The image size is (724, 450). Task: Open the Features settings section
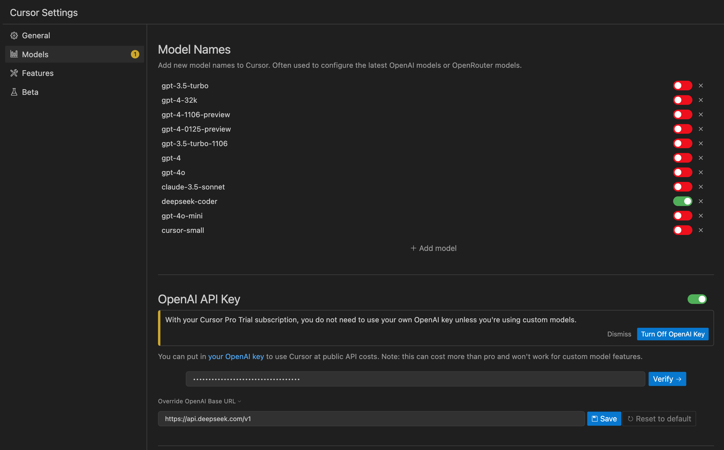(x=74, y=73)
